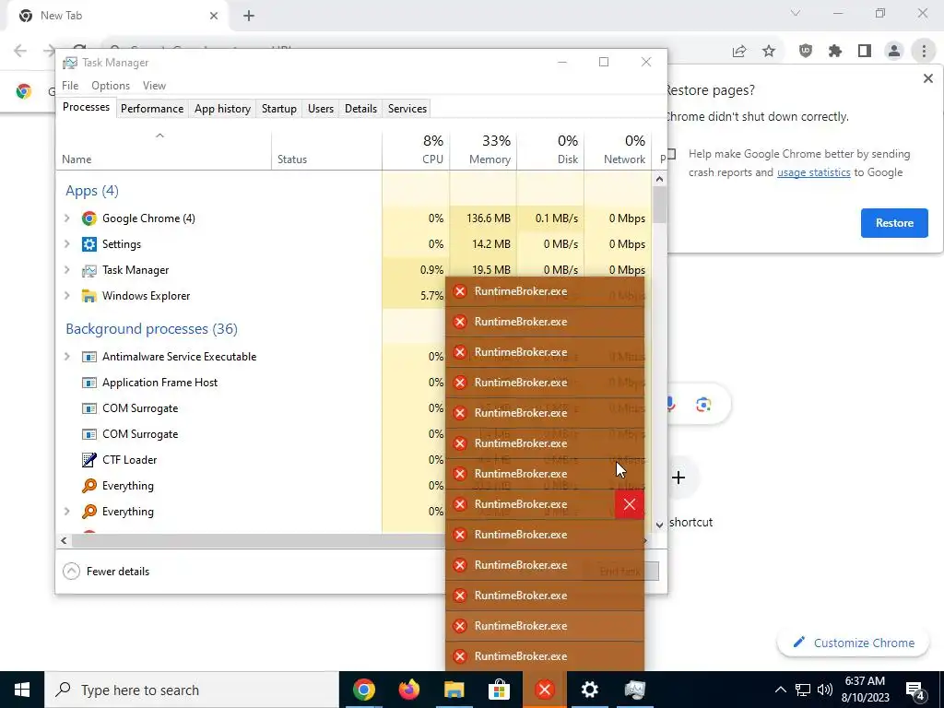Dismiss the Restore pages prompt
This screenshot has width=944, height=708.
pyautogui.click(x=927, y=79)
